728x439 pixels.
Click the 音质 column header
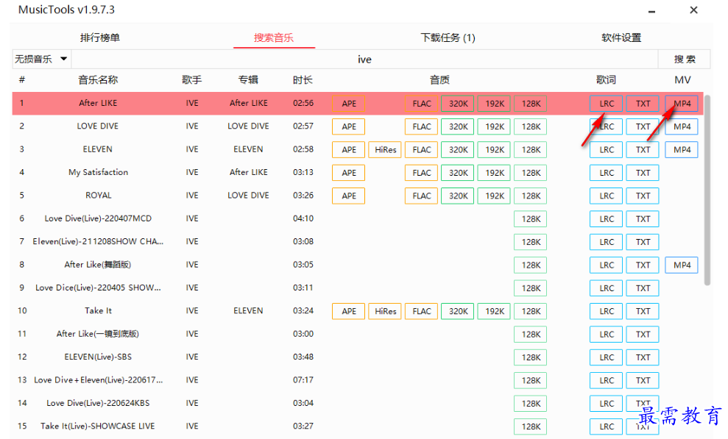click(439, 79)
